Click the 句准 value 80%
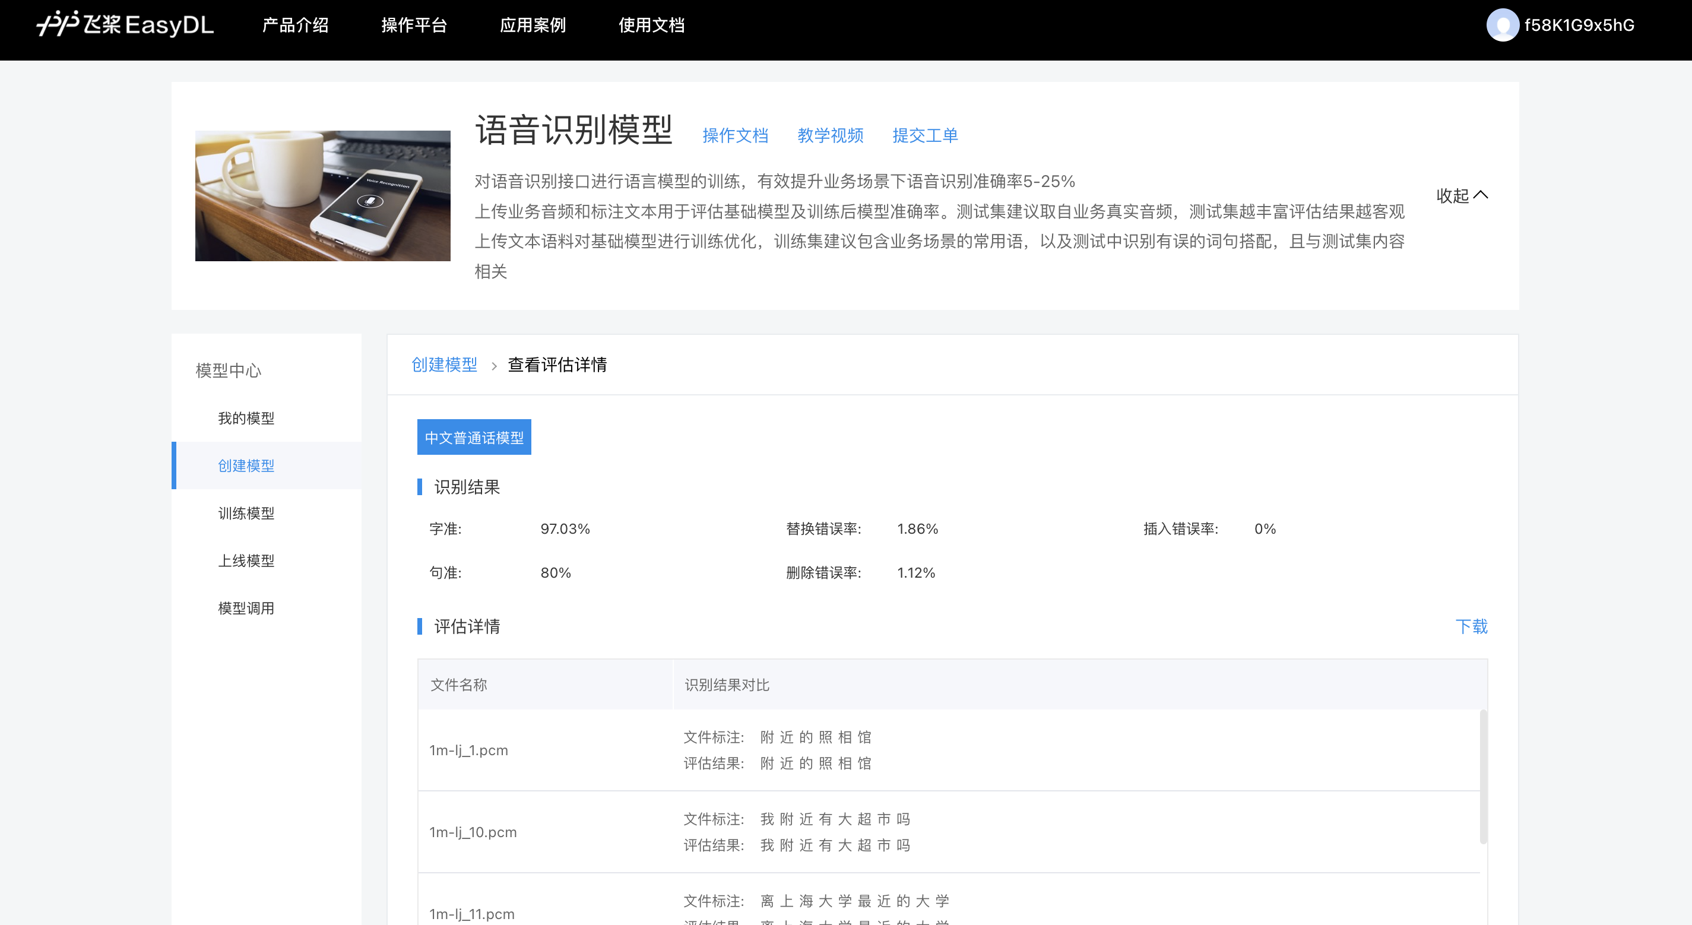The height and width of the screenshot is (925, 1692). coord(556,573)
